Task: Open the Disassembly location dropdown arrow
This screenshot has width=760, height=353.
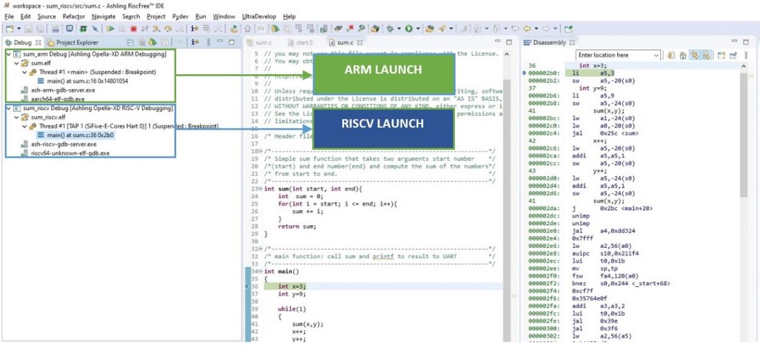Action: (x=656, y=55)
